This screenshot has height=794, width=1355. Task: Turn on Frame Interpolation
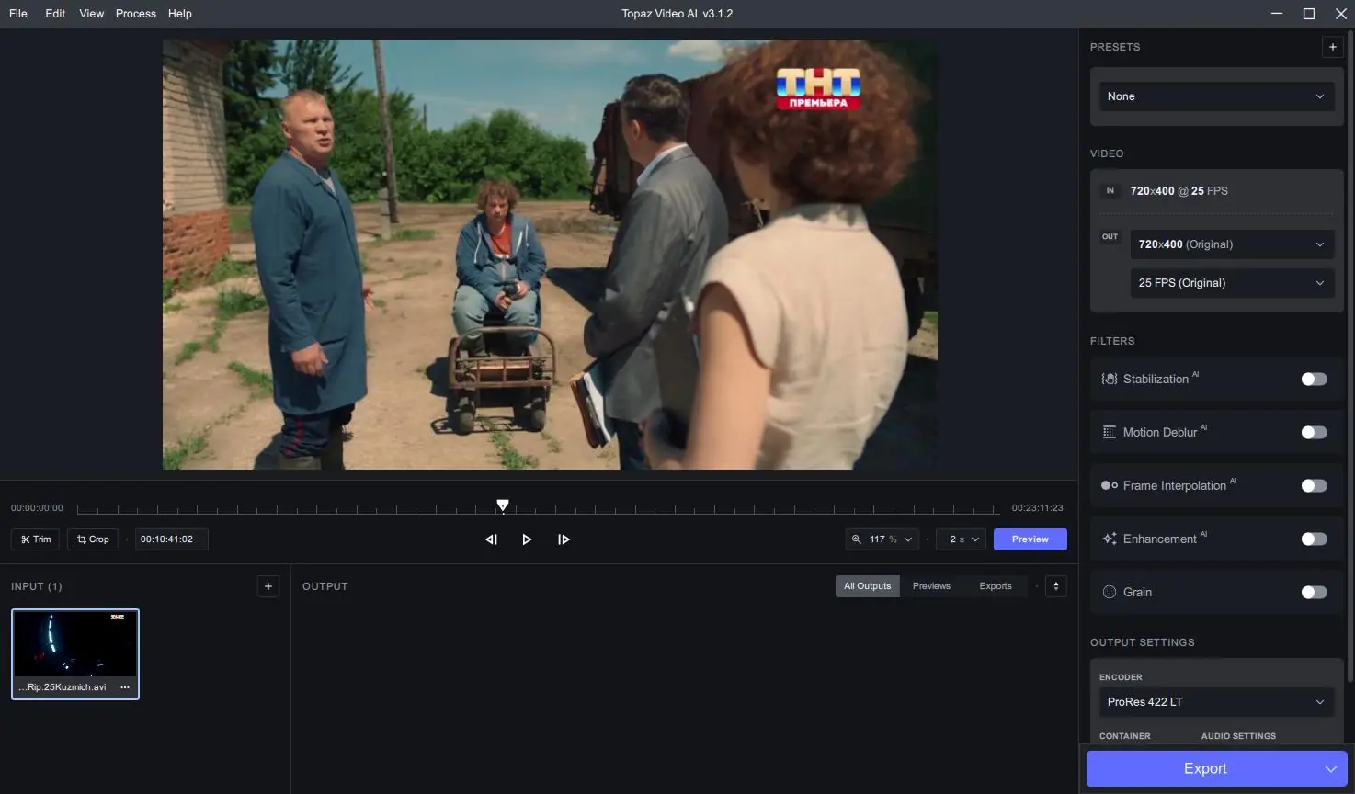point(1315,485)
